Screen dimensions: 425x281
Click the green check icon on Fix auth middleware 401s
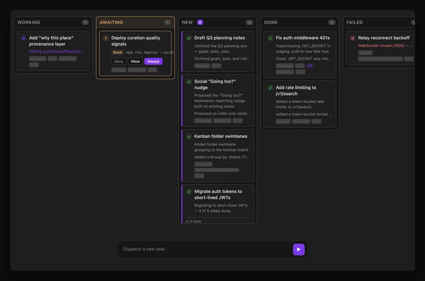[270, 38]
